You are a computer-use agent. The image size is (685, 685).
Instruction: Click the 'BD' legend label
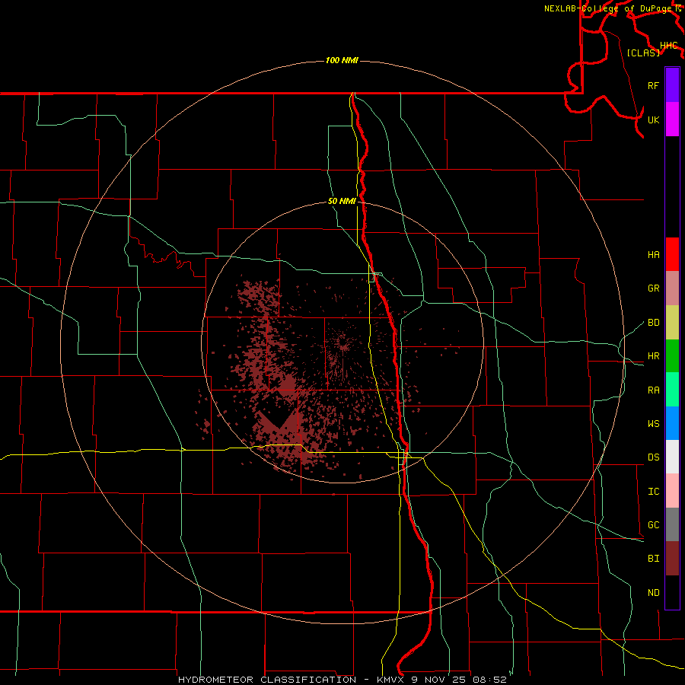tap(654, 323)
